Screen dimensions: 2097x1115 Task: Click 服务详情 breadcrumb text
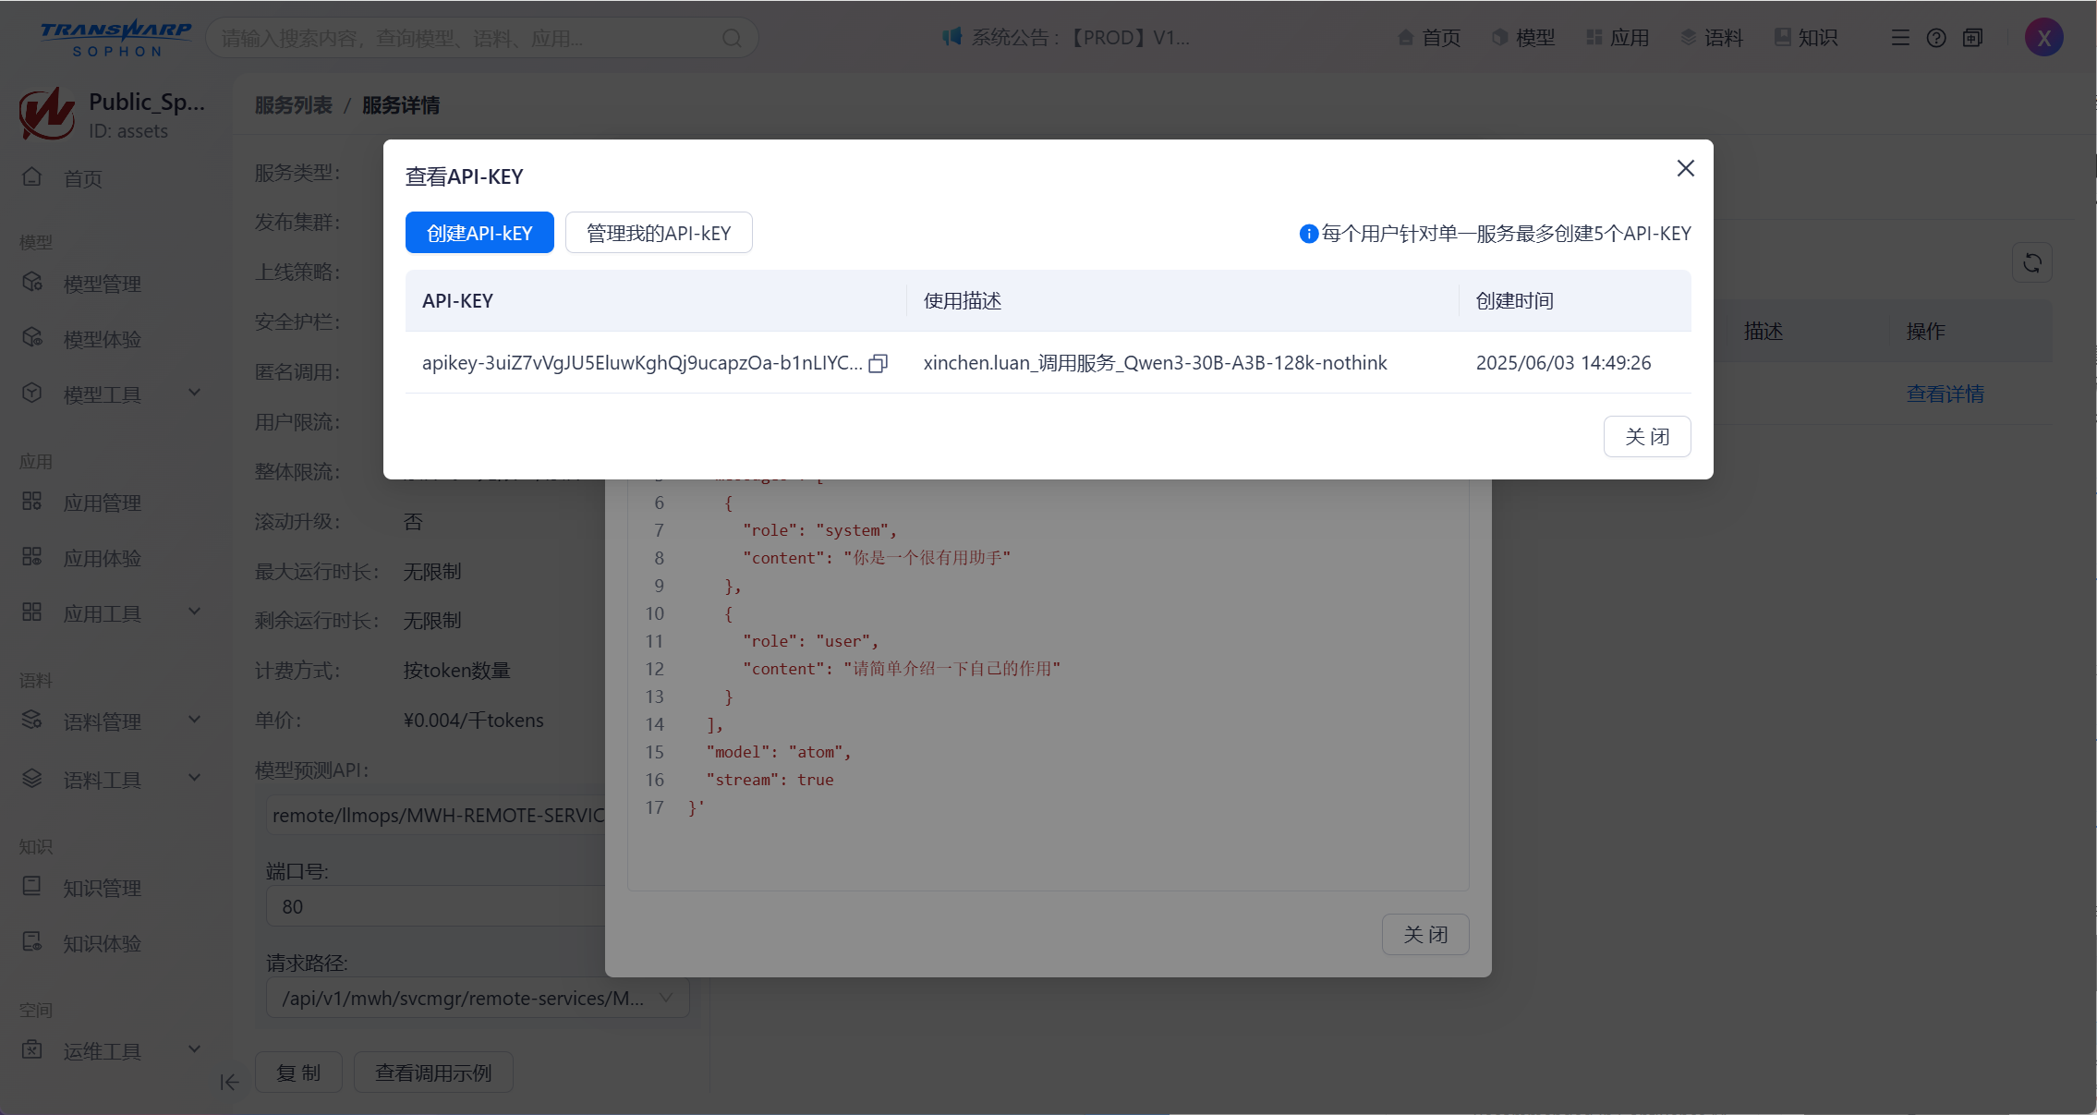coord(401,105)
